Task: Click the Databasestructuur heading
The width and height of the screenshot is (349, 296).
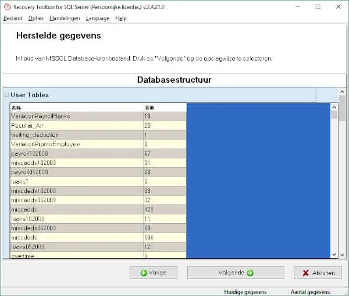Action: click(174, 80)
